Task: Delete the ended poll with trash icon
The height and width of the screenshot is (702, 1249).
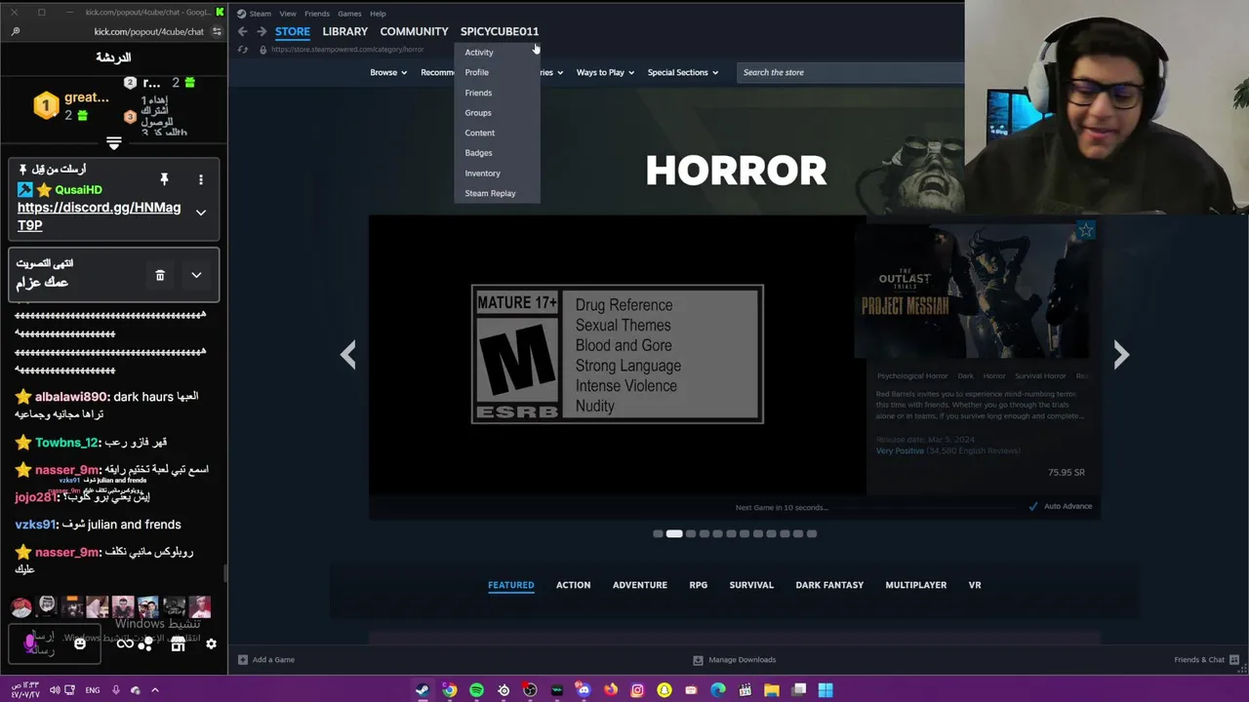Action: [160, 275]
